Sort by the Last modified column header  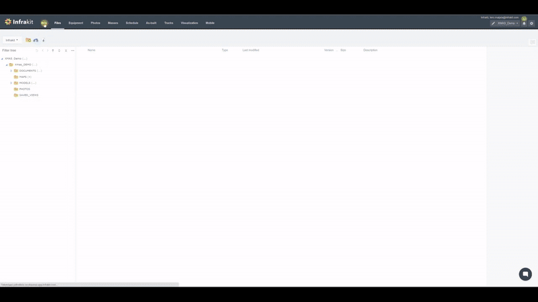[x=251, y=50]
